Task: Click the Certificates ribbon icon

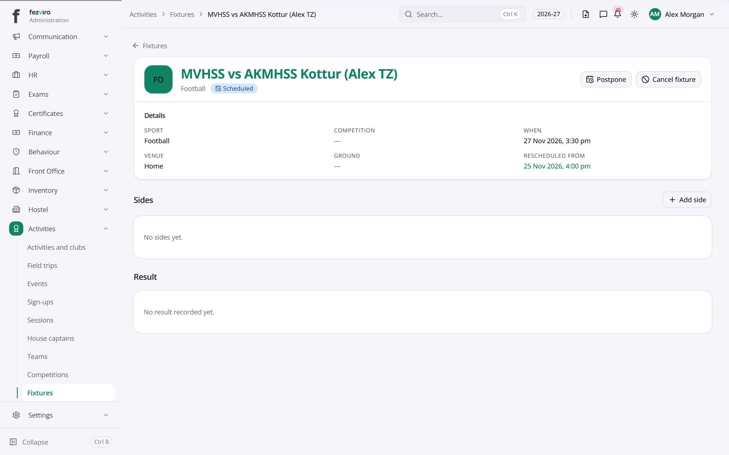Action: pyautogui.click(x=16, y=113)
